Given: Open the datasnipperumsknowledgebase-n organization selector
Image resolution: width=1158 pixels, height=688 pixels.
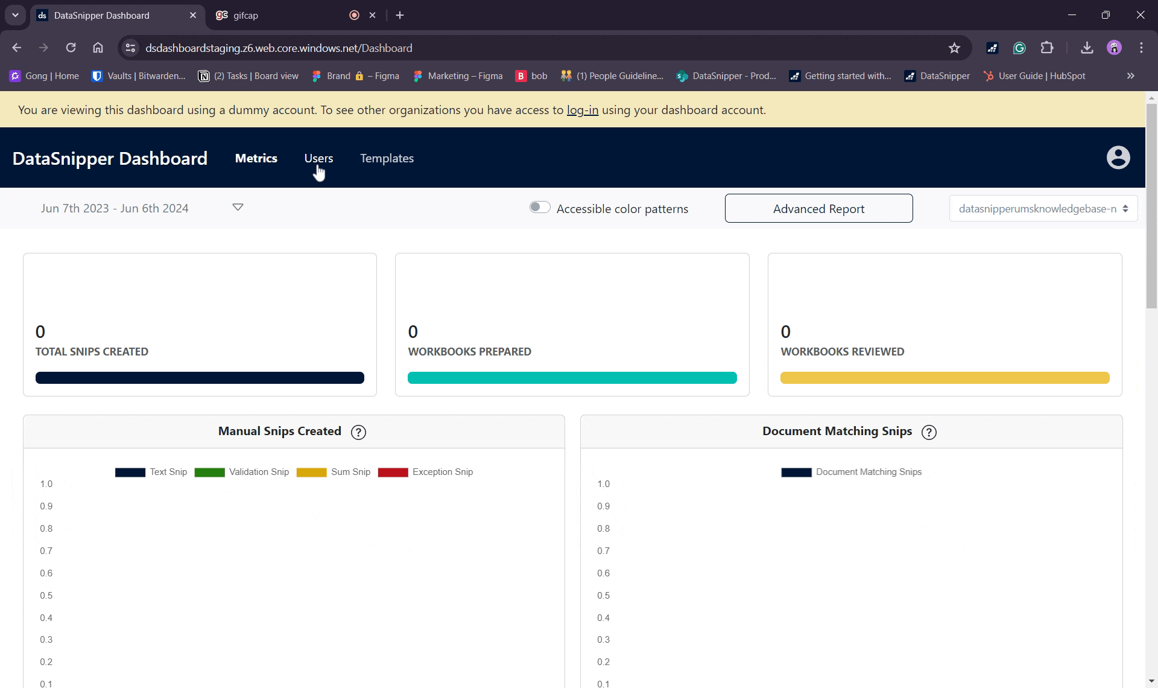Looking at the screenshot, I should (x=1042, y=208).
